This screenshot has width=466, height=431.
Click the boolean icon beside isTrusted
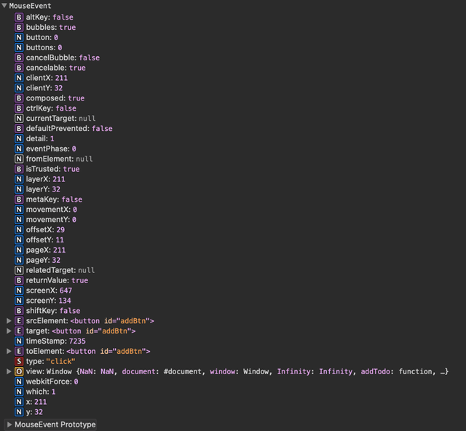[x=19, y=170]
